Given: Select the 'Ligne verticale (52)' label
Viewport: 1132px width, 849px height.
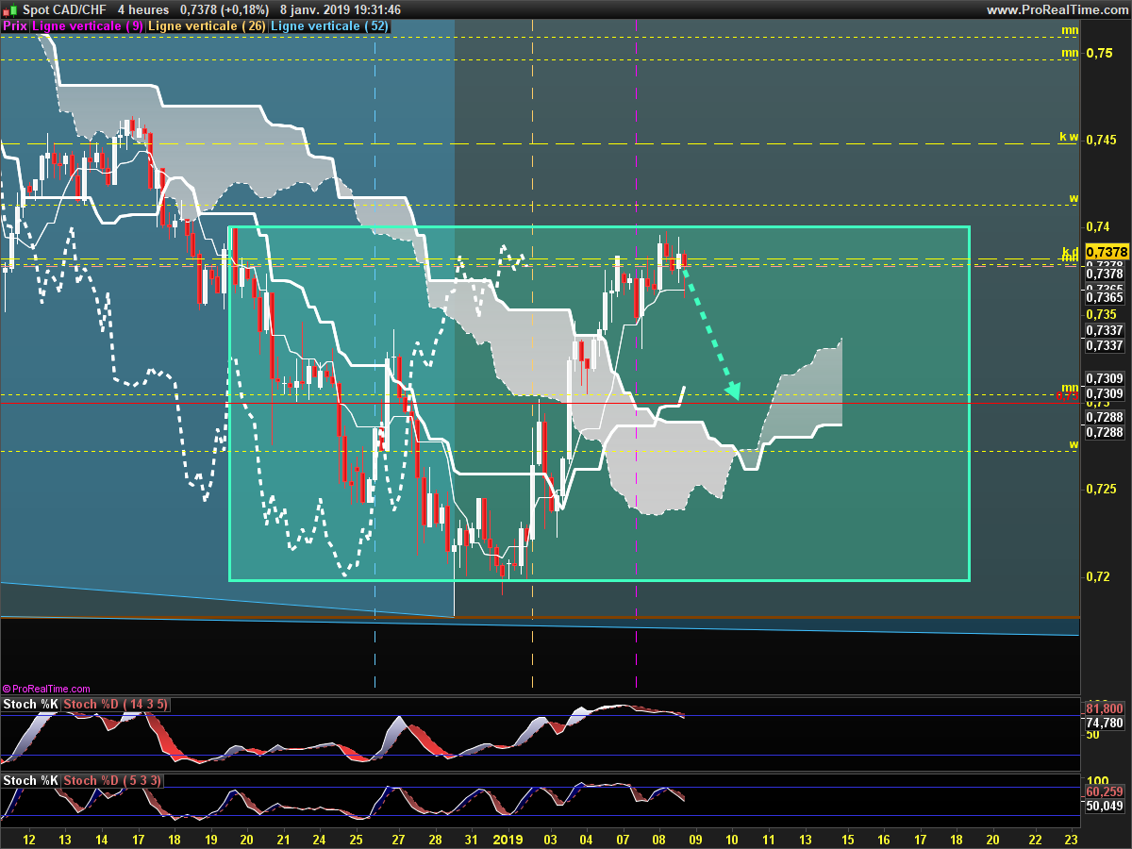Looking at the screenshot, I should pyautogui.click(x=329, y=26).
